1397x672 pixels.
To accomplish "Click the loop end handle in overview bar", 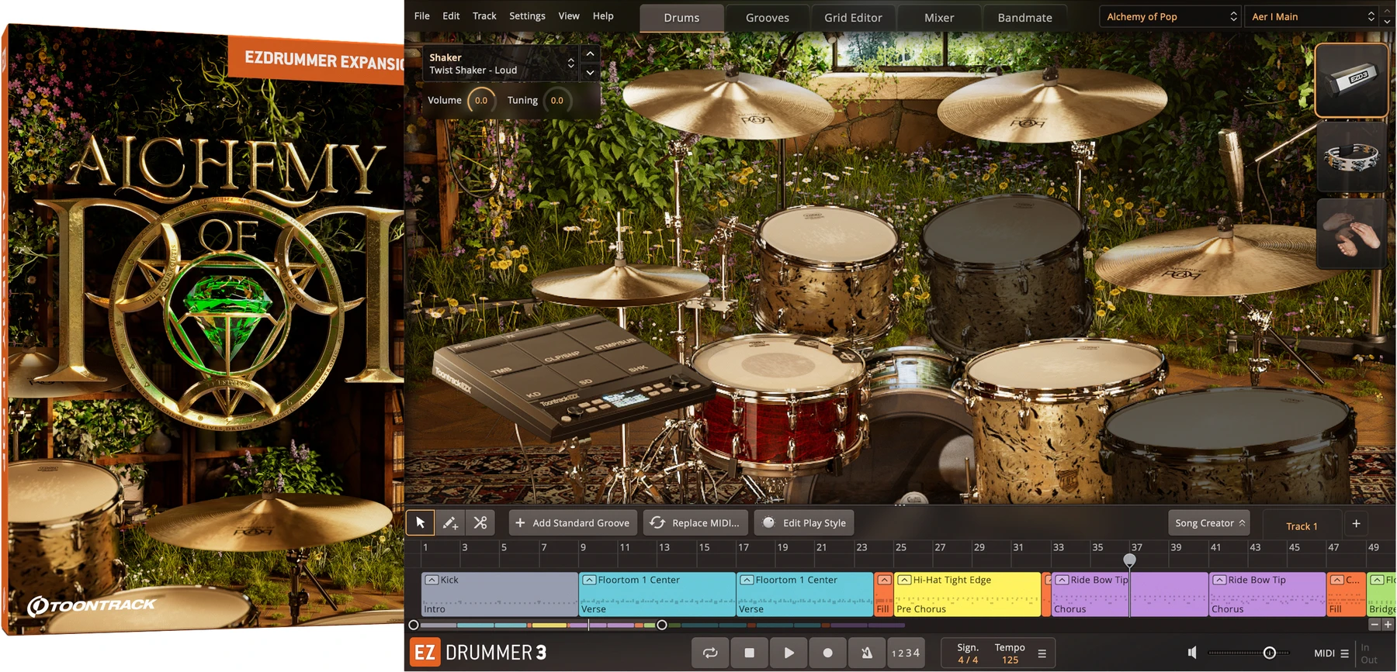I will pos(661,625).
